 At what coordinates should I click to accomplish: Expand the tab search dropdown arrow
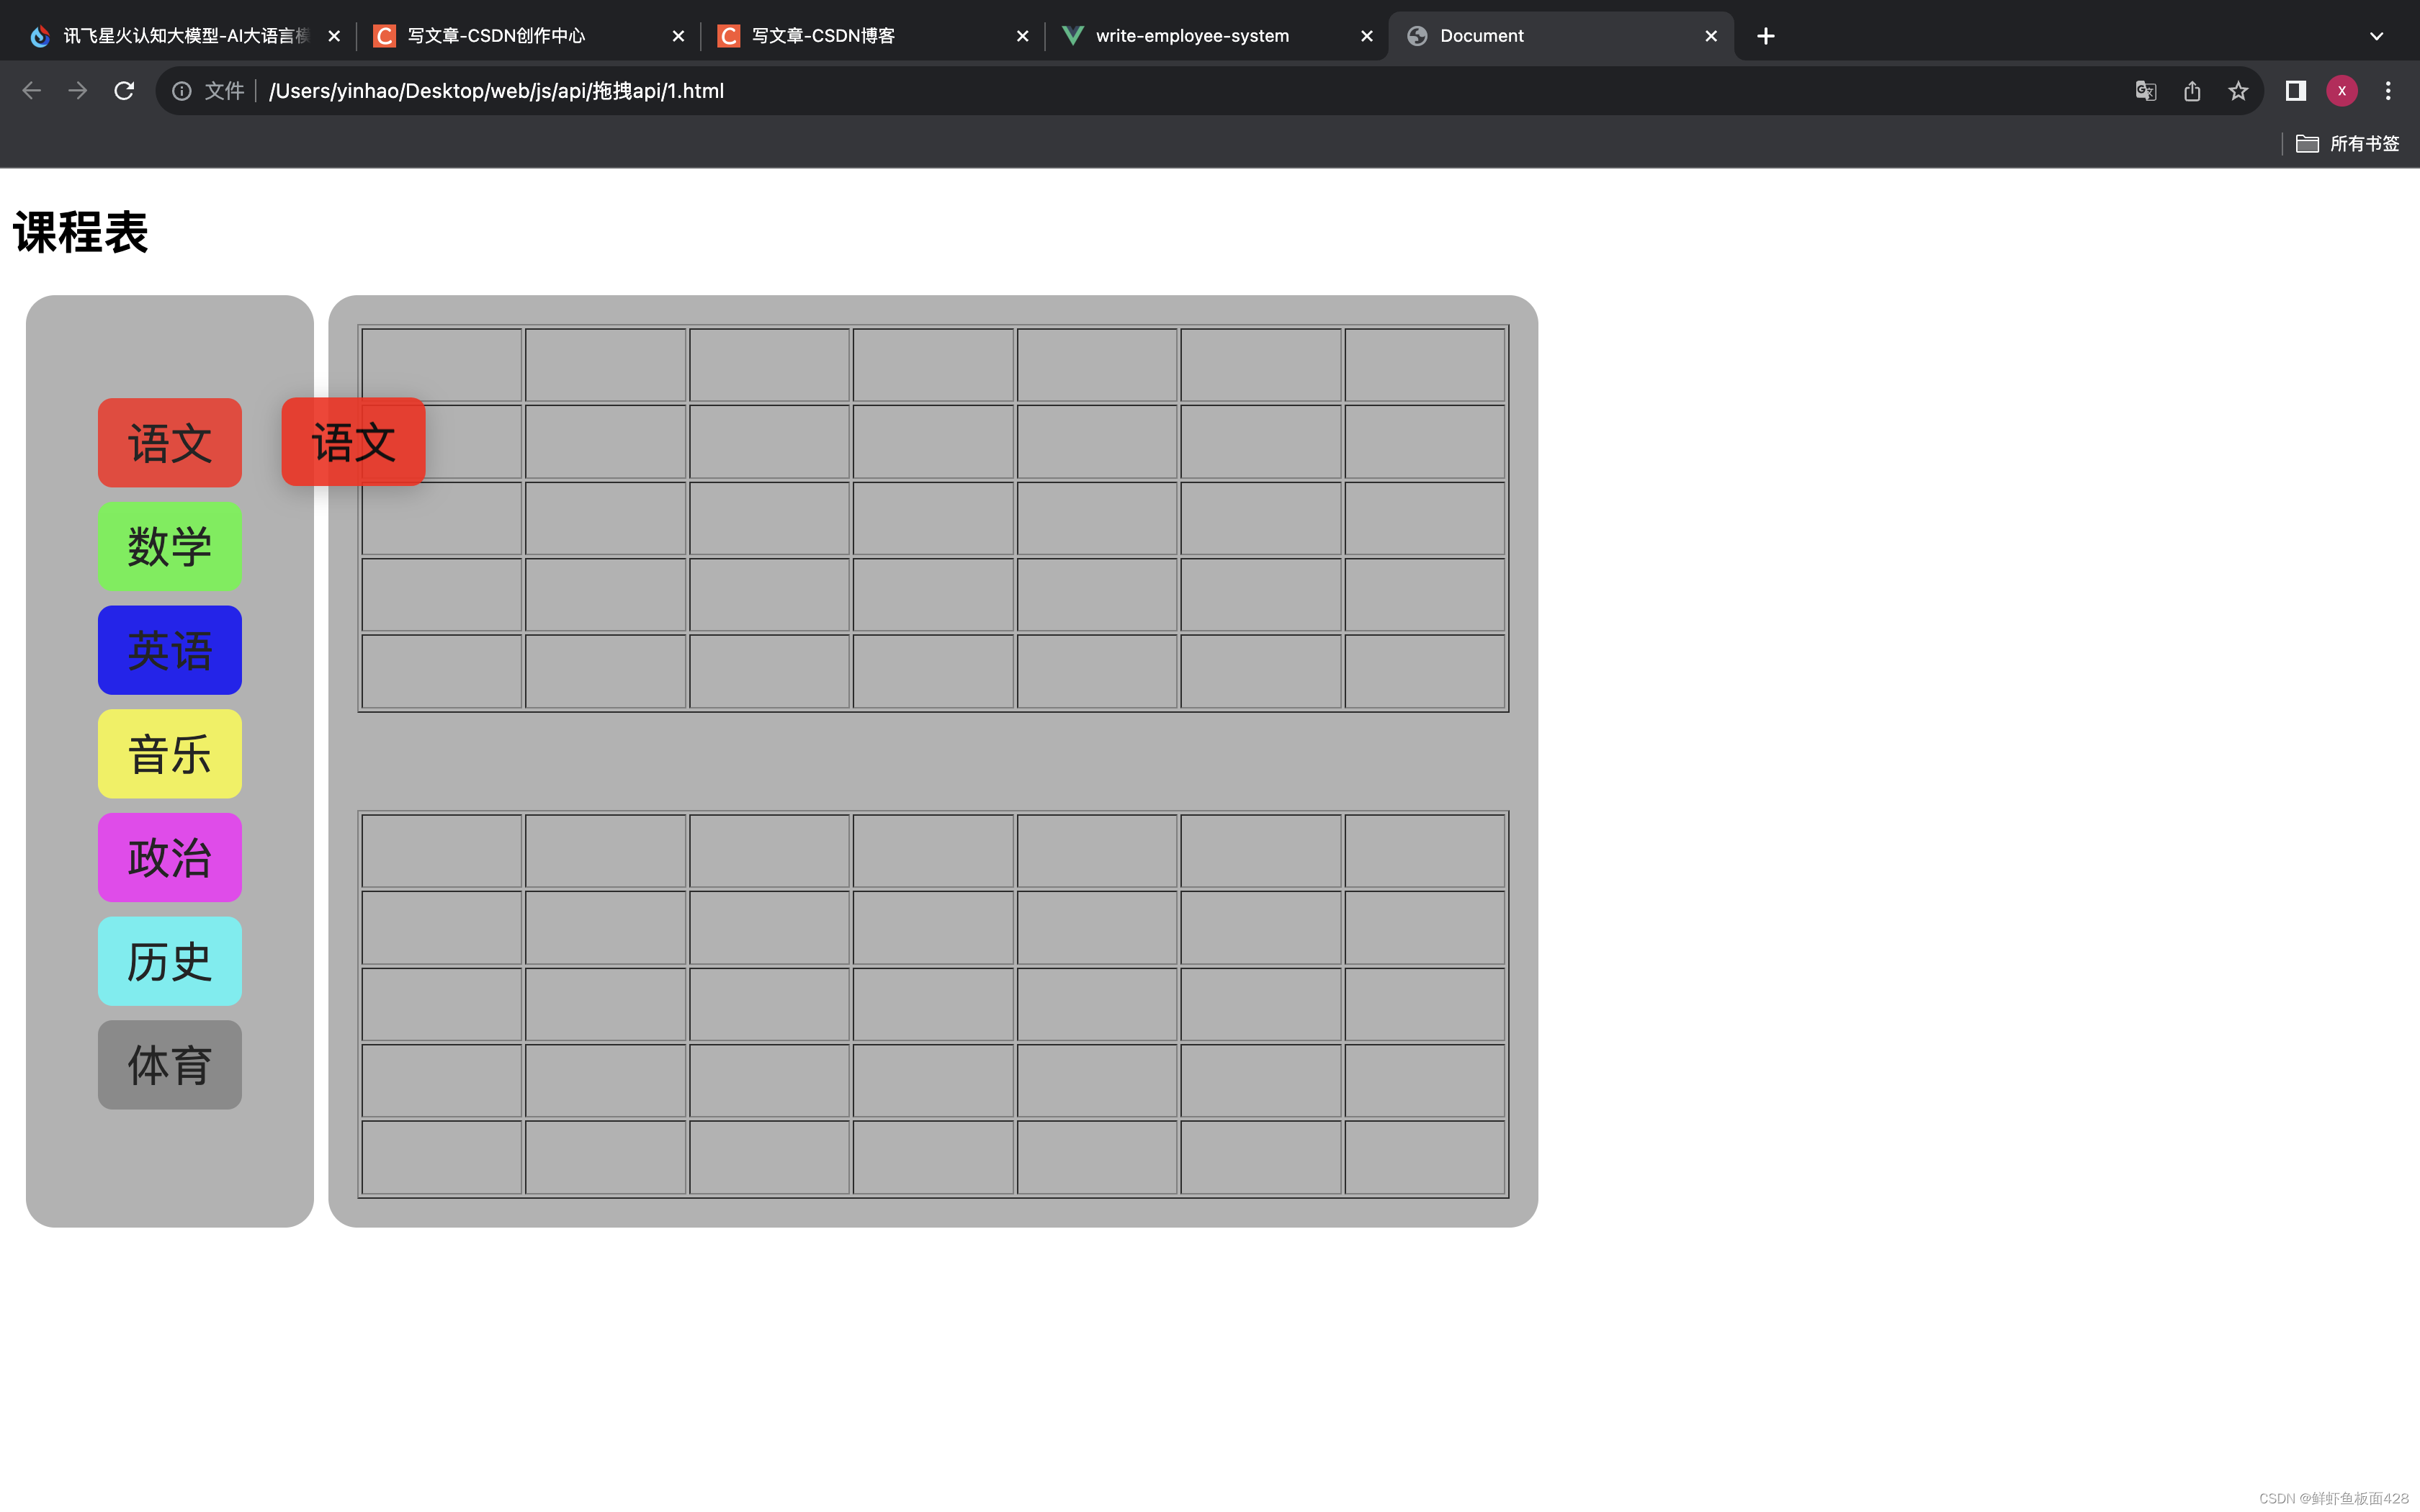[x=2377, y=36]
